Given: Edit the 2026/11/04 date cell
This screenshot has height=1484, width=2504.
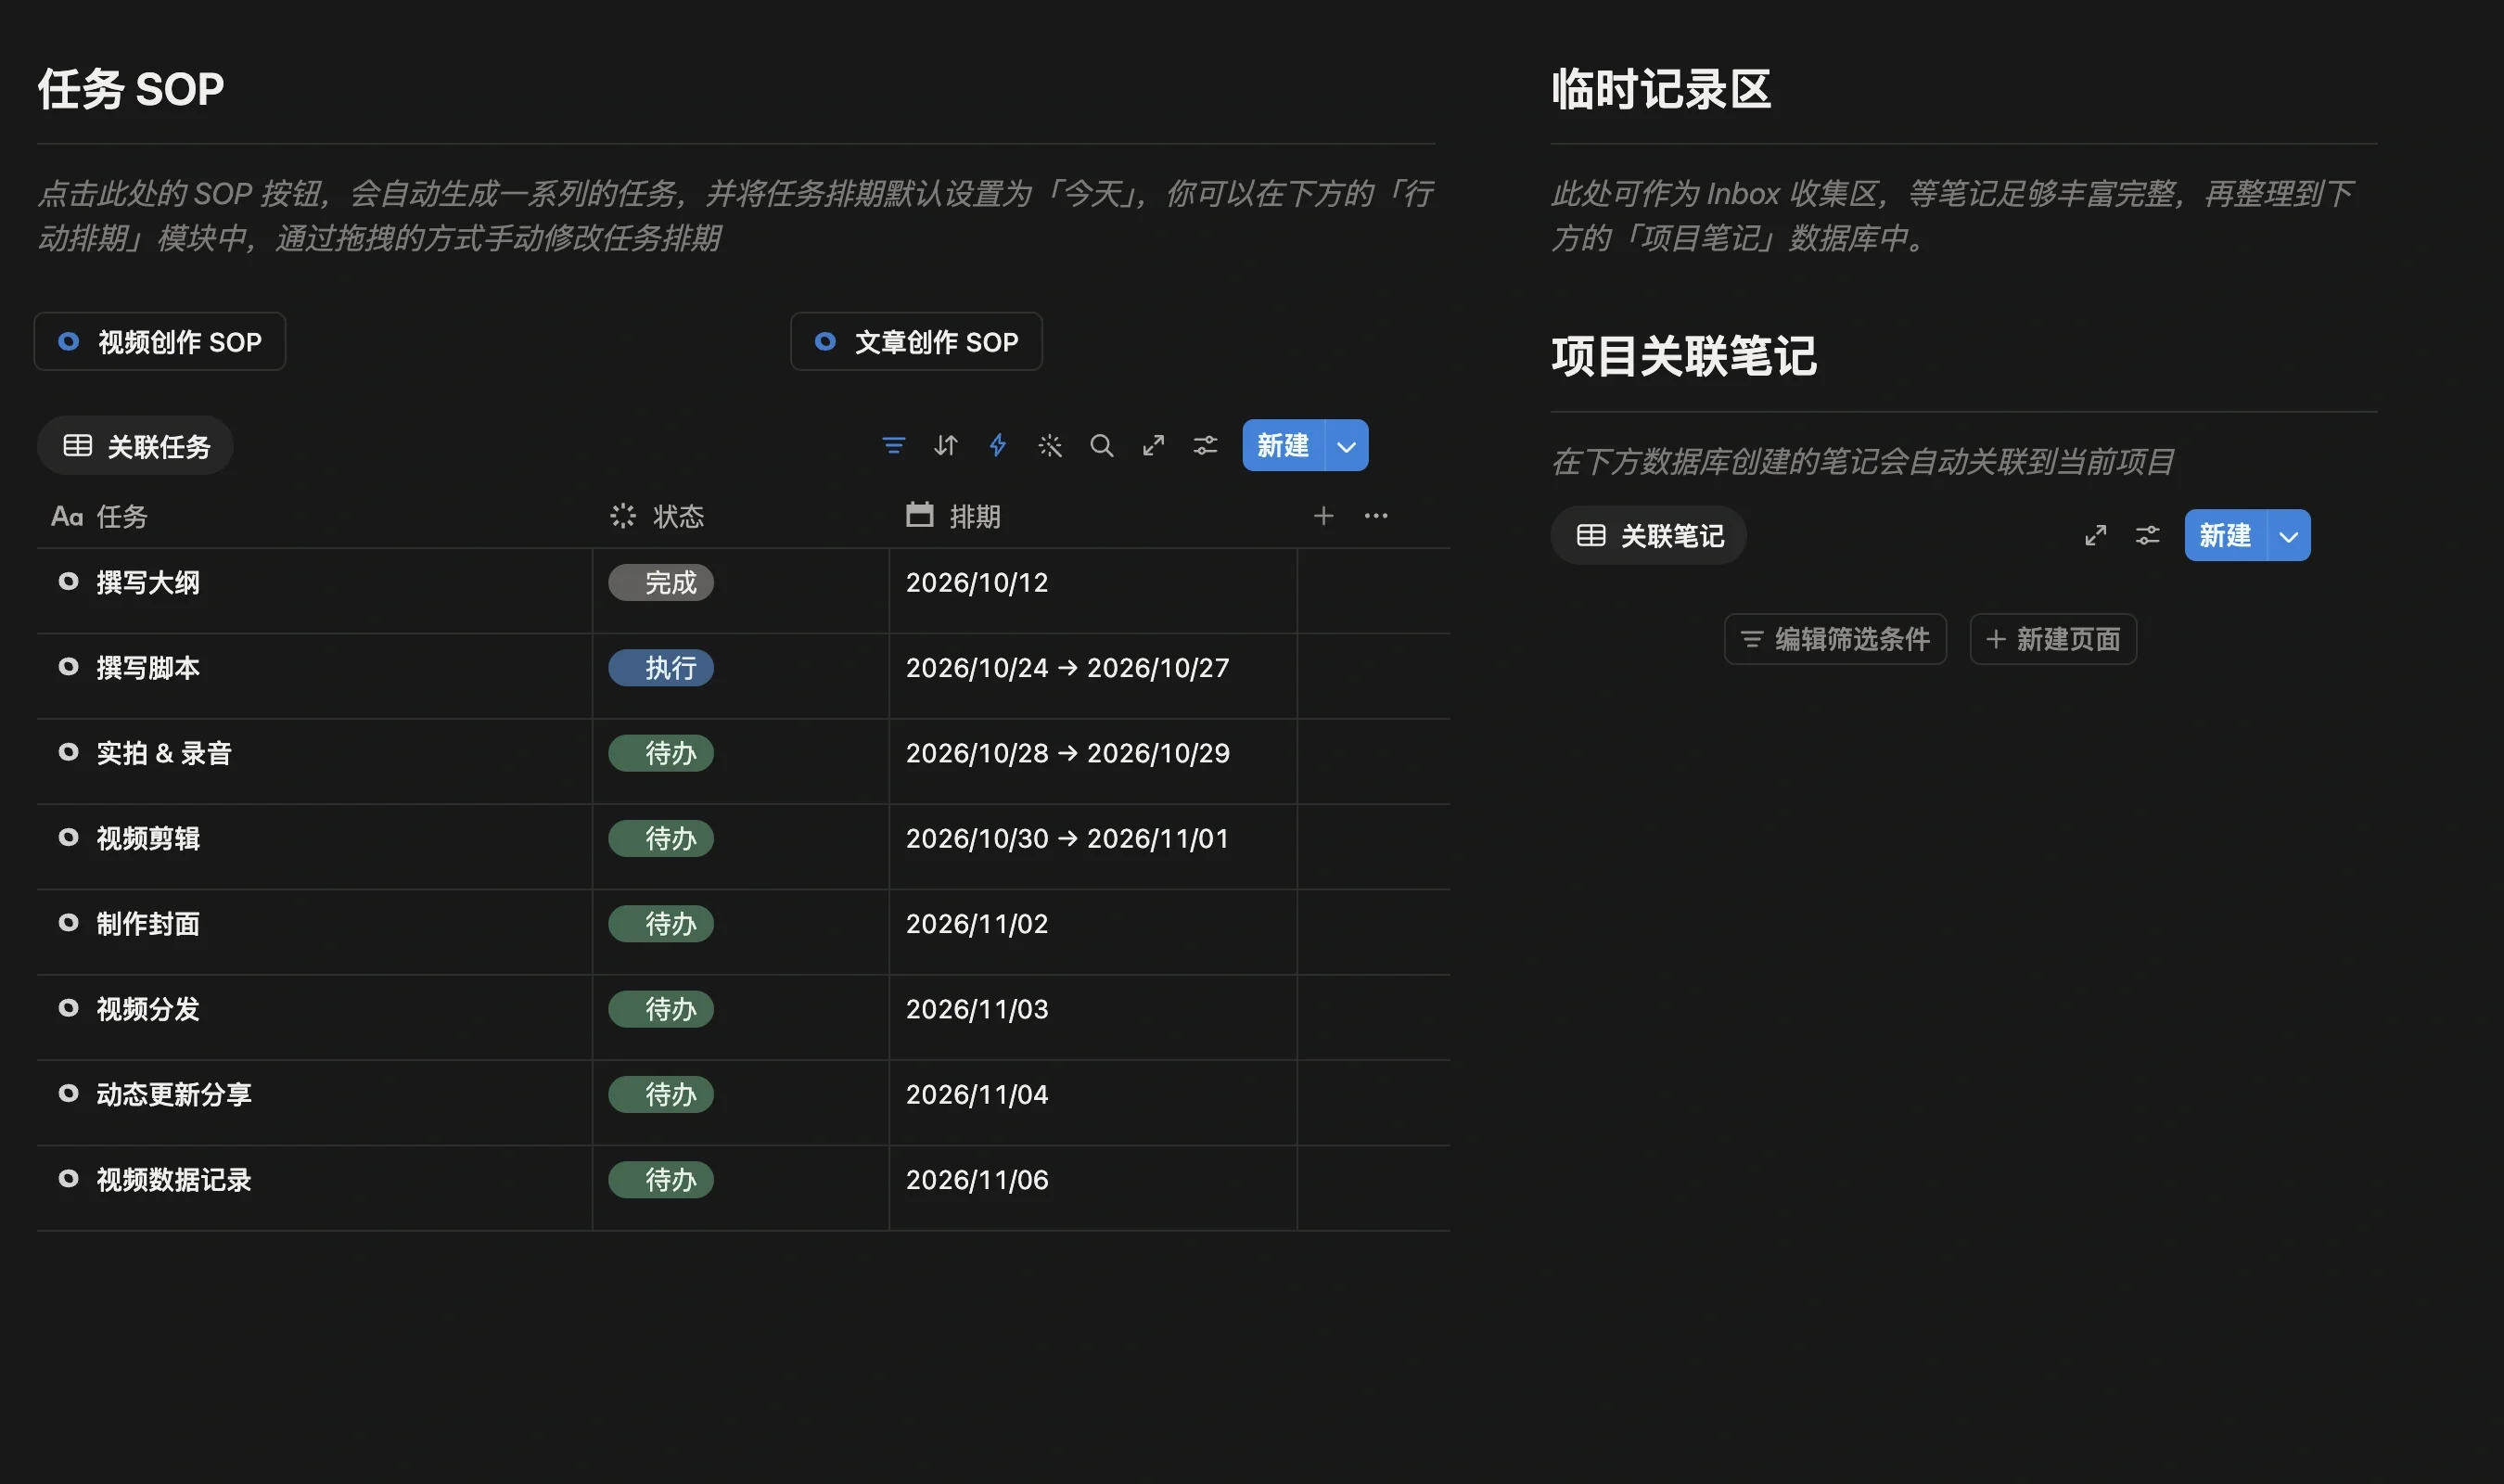Looking at the screenshot, I should (1092, 1102).
